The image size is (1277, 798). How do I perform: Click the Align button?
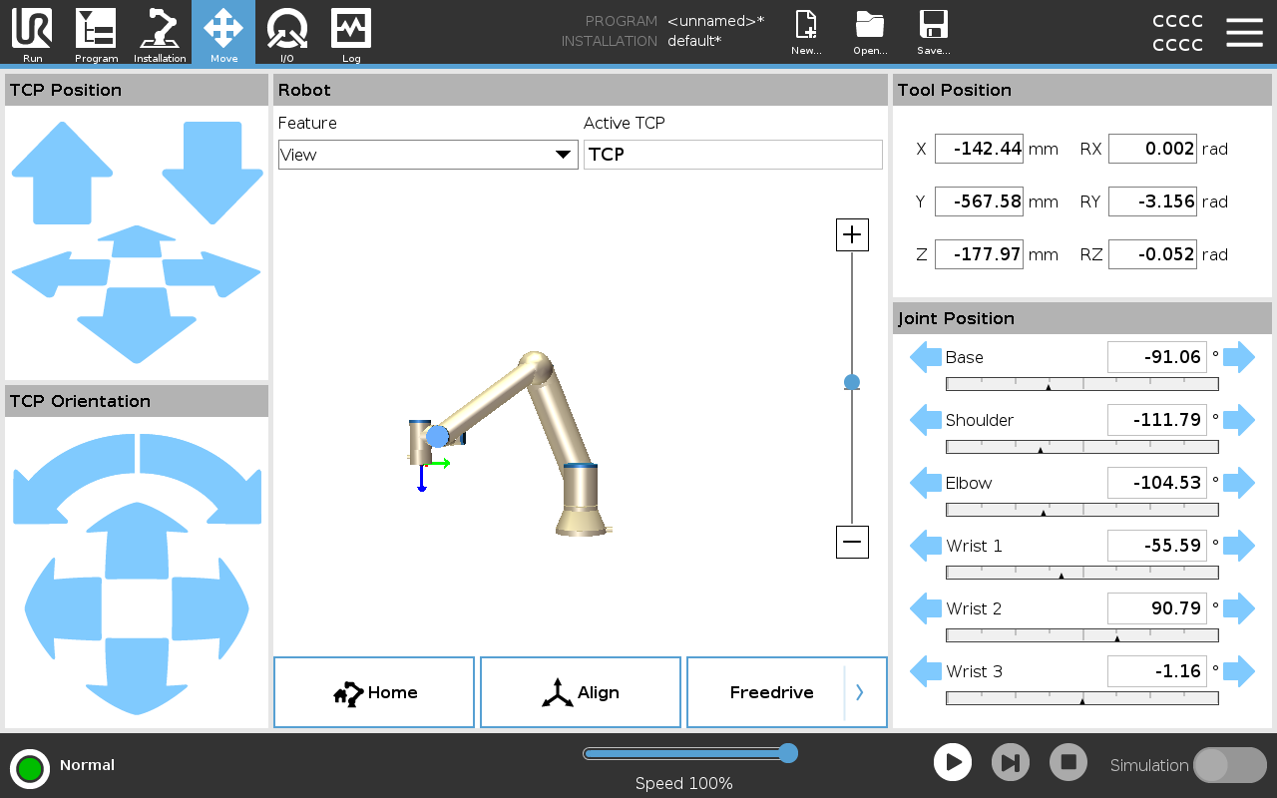pyautogui.click(x=581, y=692)
